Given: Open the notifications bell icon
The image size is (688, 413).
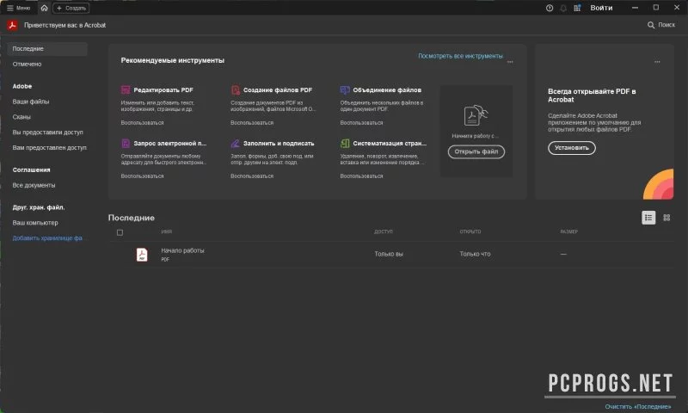Looking at the screenshot, I should pyautogui.click(x=563, y=8).
